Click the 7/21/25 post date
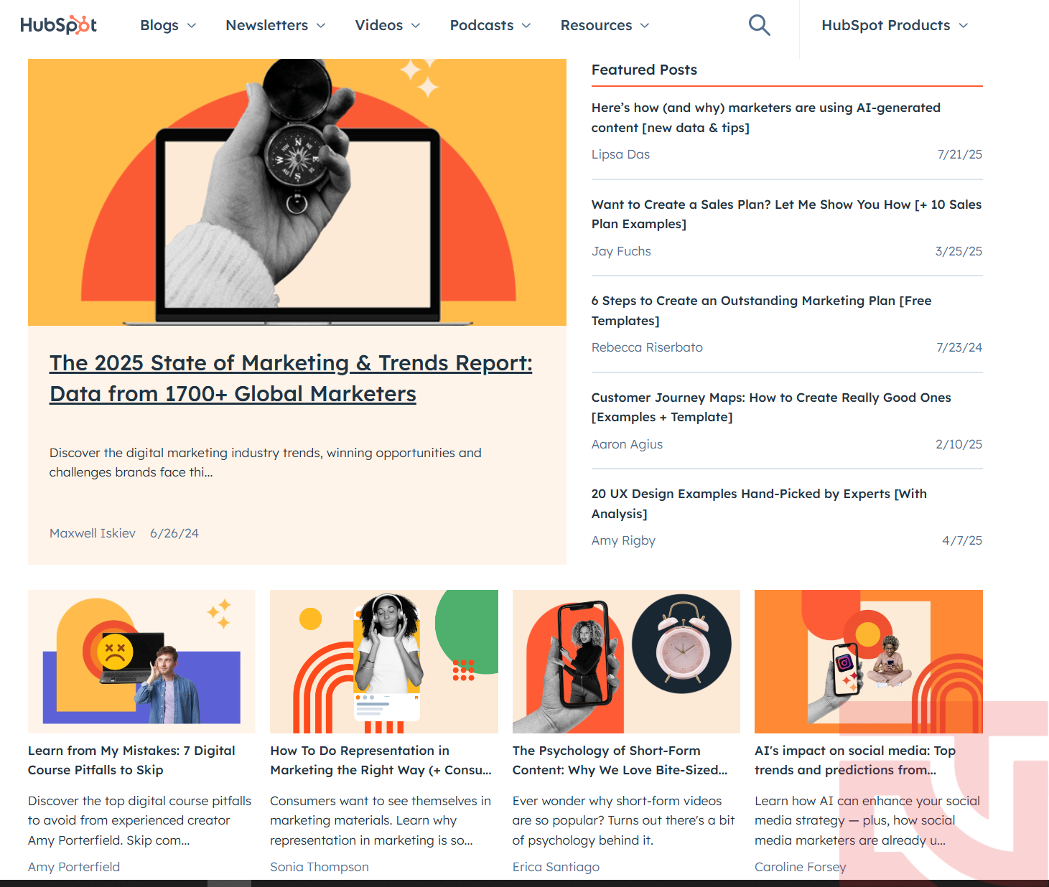 (x=960, y=154)
